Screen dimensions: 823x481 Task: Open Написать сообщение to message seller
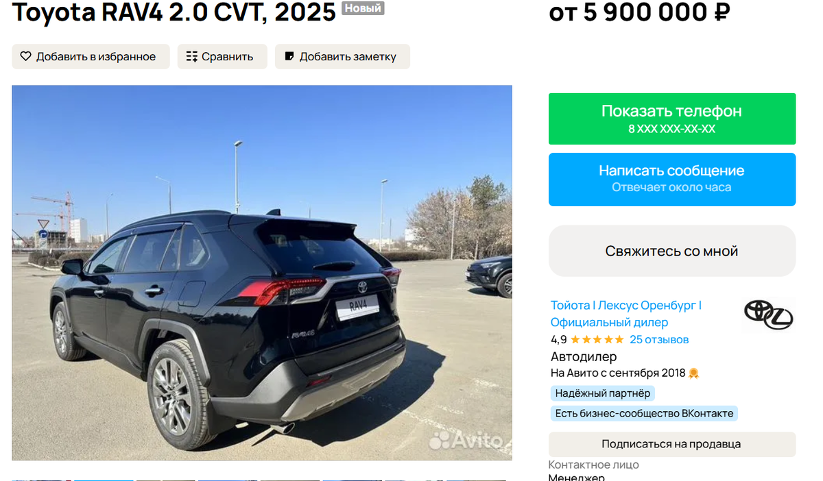tap(672, 179)
